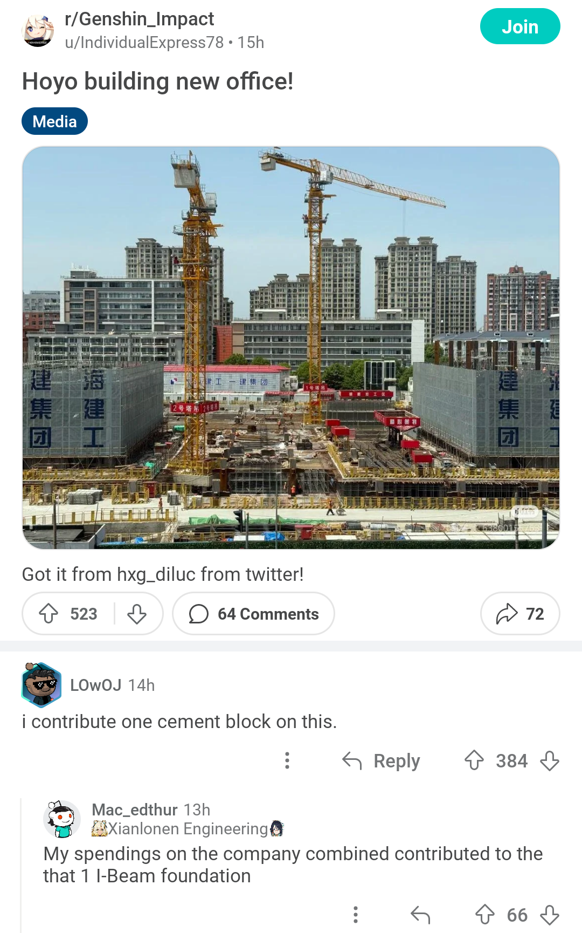
Task: Open the 64 Comments section
Action: tap(253, 614)
